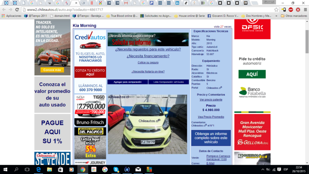This screenshot has width=309, height=174.
Task: Click the Del Pacífico 5% Extra ad
Action: coord(90,143)
